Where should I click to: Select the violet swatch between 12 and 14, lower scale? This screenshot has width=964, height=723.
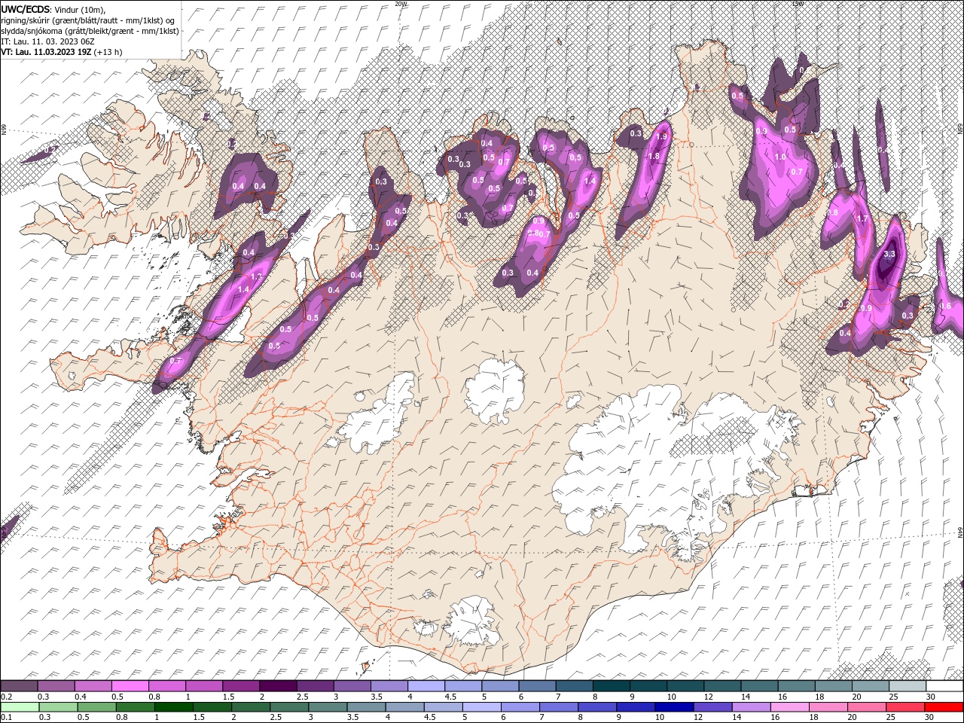tap(712, 707)
